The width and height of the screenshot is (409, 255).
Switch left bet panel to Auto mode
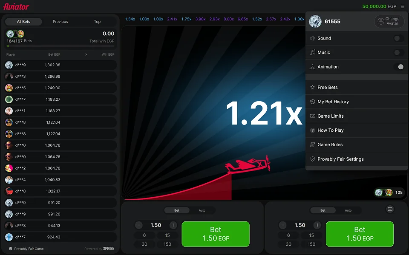tap(202, 210)
